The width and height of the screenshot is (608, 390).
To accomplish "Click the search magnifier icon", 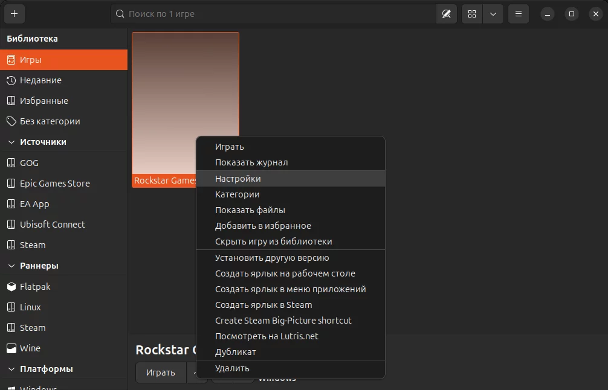I will click(120, 14).
